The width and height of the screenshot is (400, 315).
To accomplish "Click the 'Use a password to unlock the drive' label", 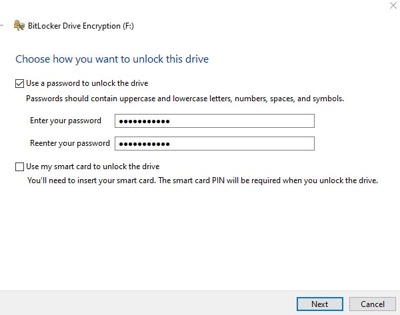I will coord(87,83).
